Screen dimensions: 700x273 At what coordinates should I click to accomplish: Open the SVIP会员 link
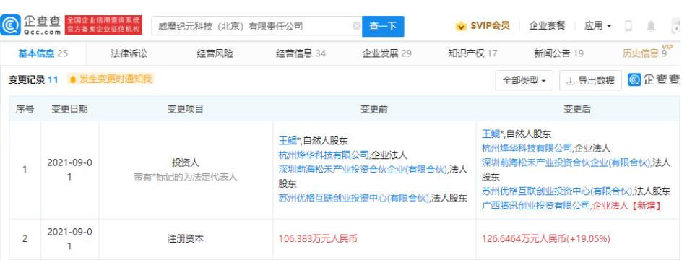click(490, 25)
